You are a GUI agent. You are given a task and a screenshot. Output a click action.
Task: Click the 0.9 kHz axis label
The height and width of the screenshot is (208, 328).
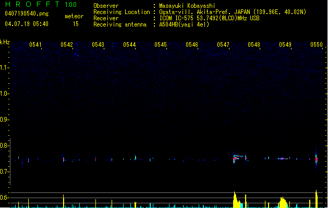click(4, 120)
